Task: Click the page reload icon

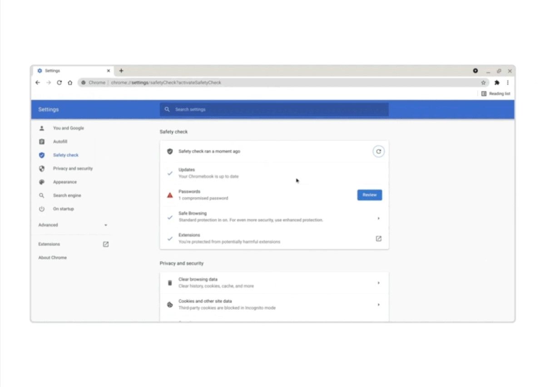Action: pos(59,83)
